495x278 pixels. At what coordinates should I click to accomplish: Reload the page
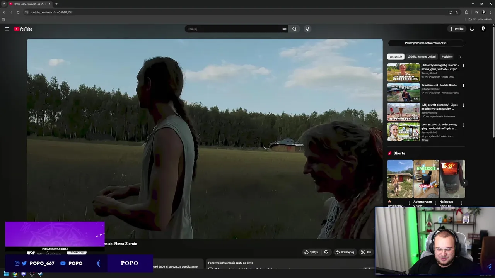[x=18, y=12]
